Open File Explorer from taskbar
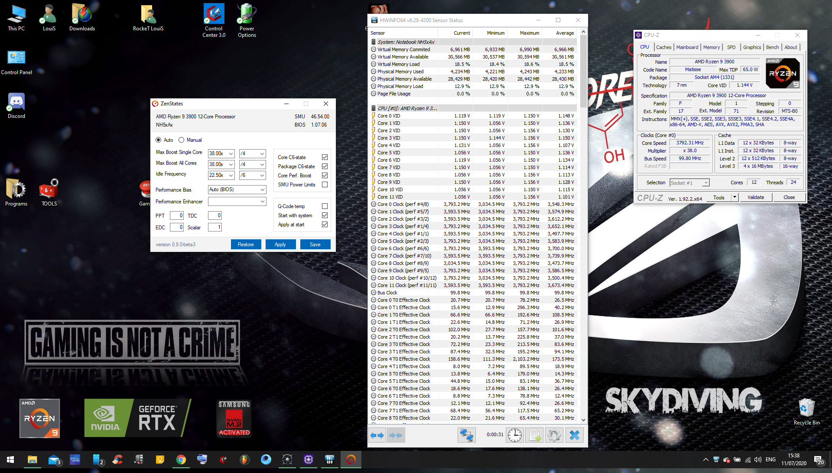This screenshot has height=473, width=832. pyautogui.click(x=32, y=460)
